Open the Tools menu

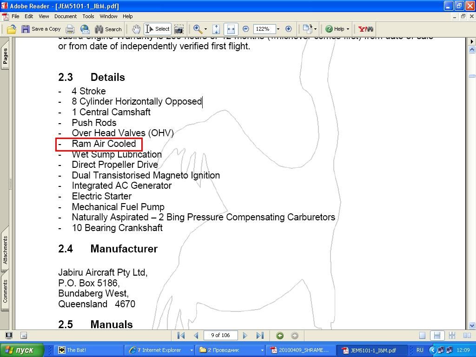tap(88, 16)
